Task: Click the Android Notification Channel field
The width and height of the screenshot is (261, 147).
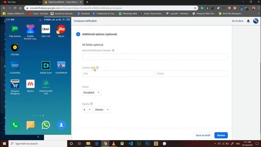Action: [x=155, y=56]
